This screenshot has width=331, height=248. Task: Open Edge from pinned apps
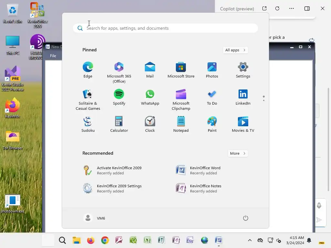(88, 70)
